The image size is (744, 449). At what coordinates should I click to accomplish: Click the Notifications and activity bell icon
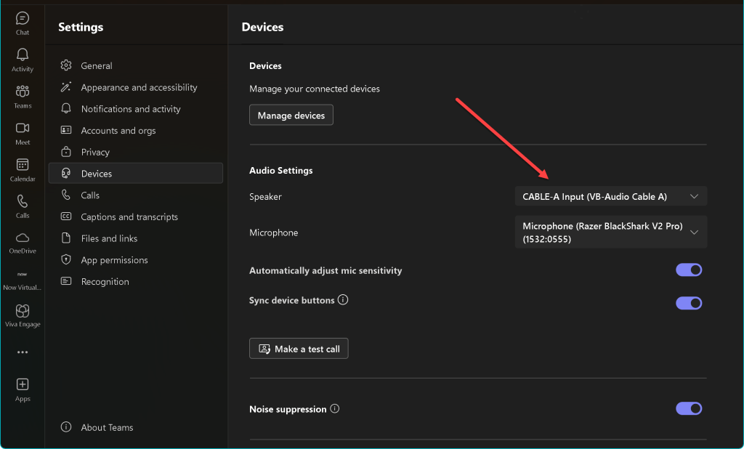coord(66,108)
